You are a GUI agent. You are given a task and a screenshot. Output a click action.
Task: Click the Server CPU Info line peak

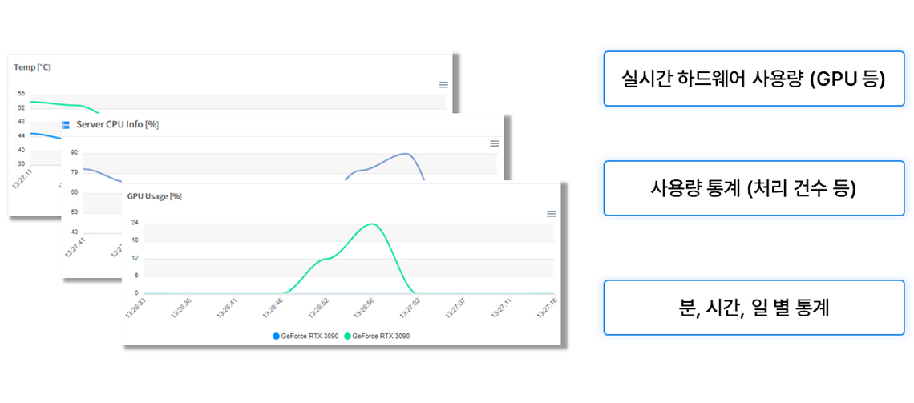click(406, 154)
